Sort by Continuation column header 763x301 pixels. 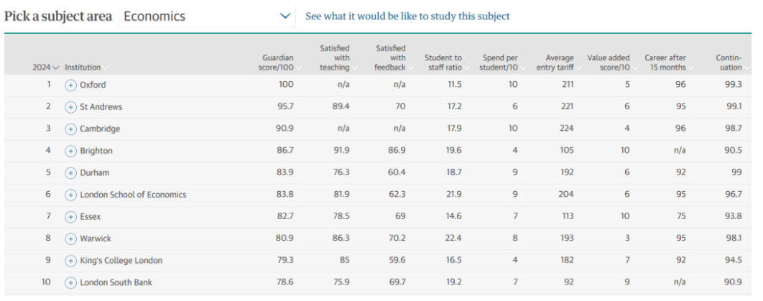point(729,62)
